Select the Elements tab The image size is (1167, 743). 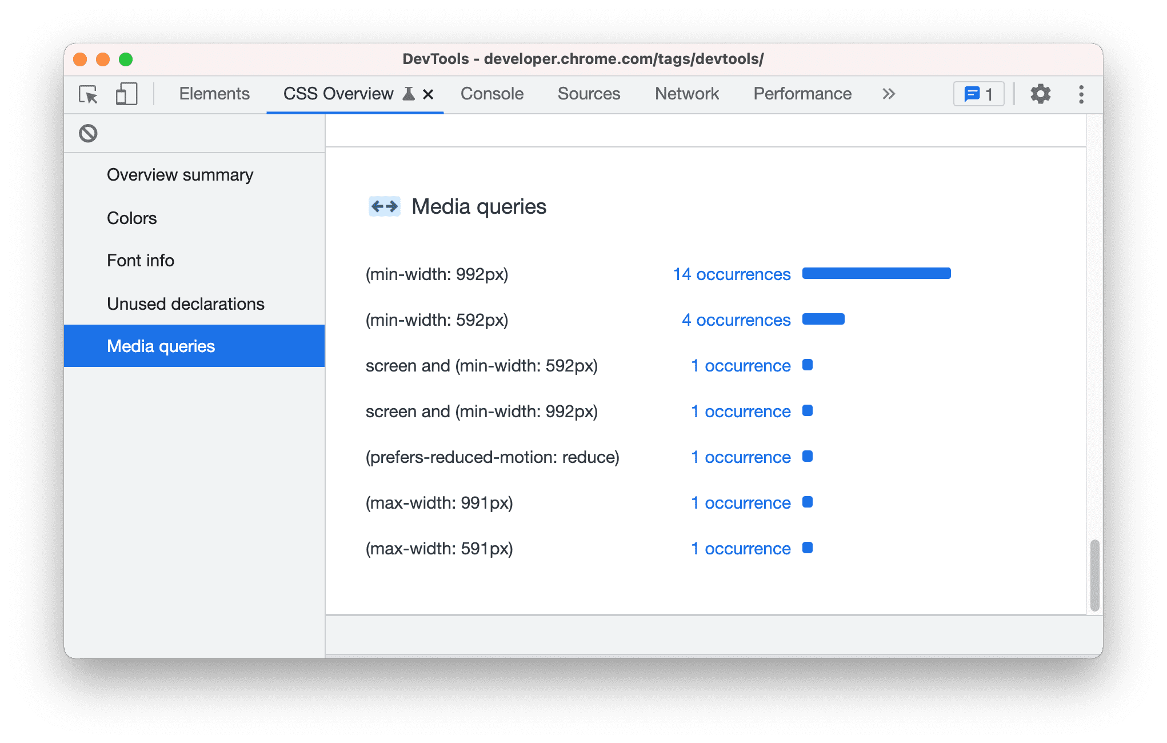214,94
